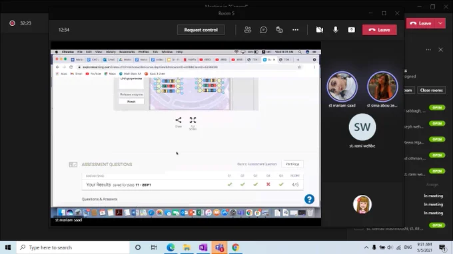Viewport: 453px width, 254px height.
Task: Open the reactions icon in Room 5
Action: [279, 30]
